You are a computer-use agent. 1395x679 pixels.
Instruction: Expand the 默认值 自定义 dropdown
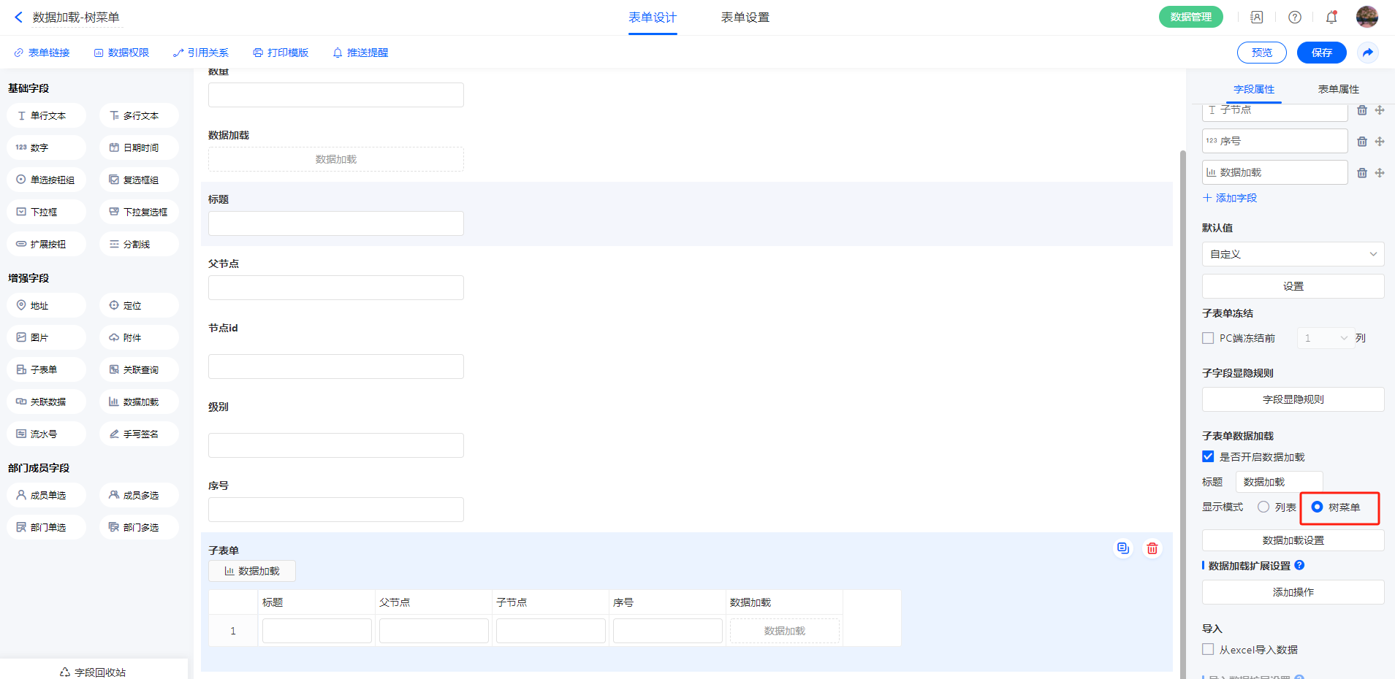click(x=1292, y=254)
